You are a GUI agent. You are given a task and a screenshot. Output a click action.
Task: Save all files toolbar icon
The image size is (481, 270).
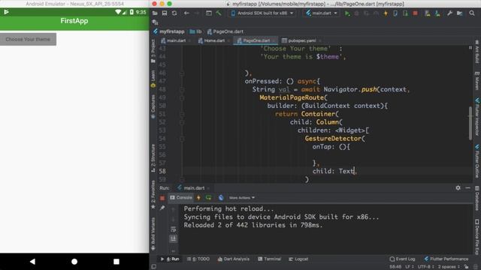tap(165, 13)
